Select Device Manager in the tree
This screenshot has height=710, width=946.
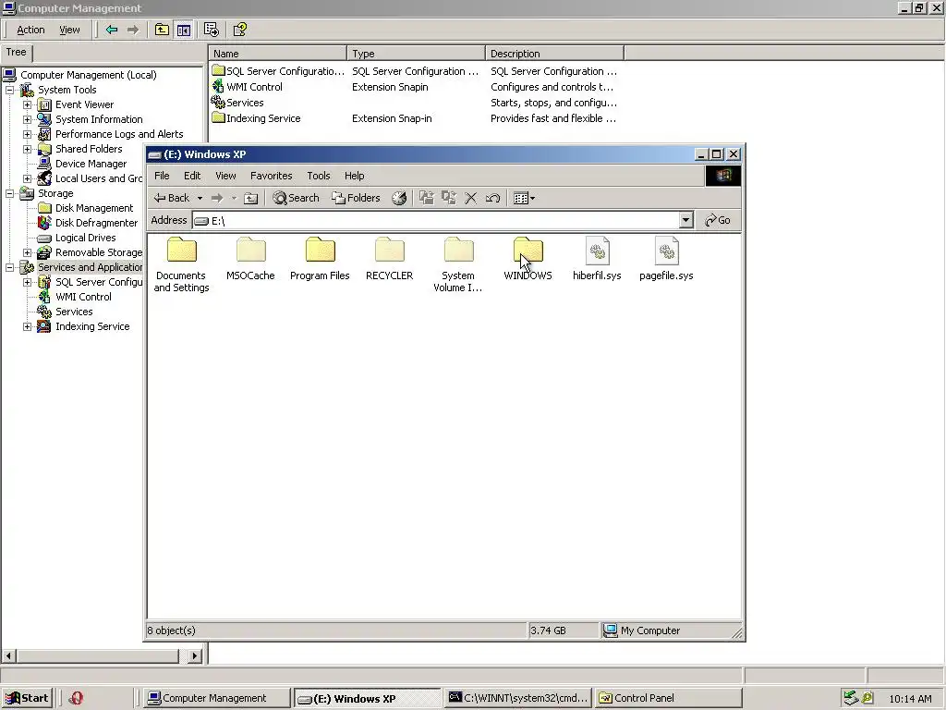tap(91, 164)
